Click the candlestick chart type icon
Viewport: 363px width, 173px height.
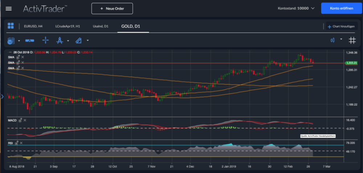(x=333, y=40)
